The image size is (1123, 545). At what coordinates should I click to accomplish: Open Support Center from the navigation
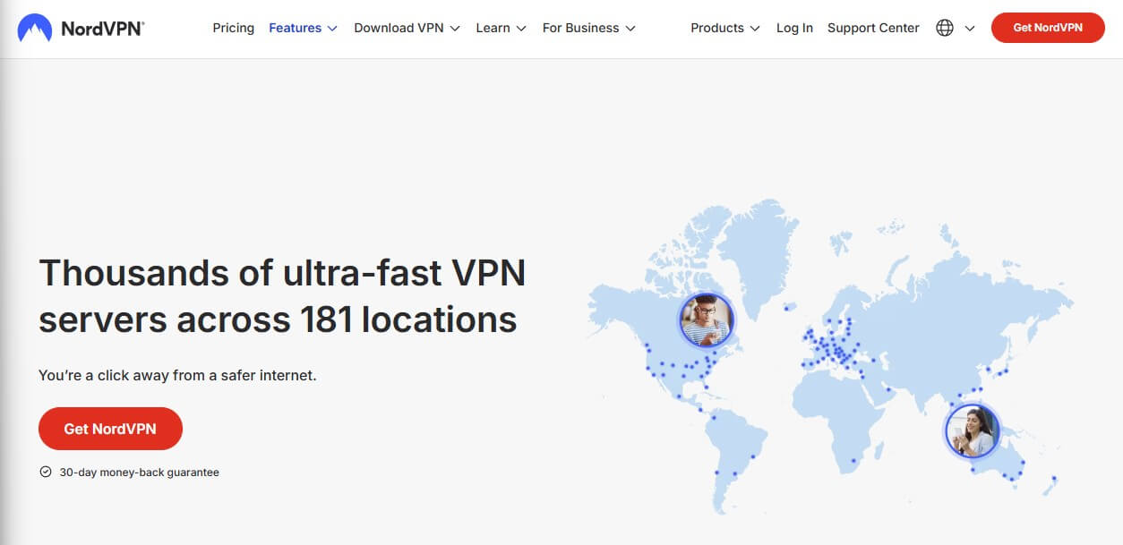tap(872, 28)
